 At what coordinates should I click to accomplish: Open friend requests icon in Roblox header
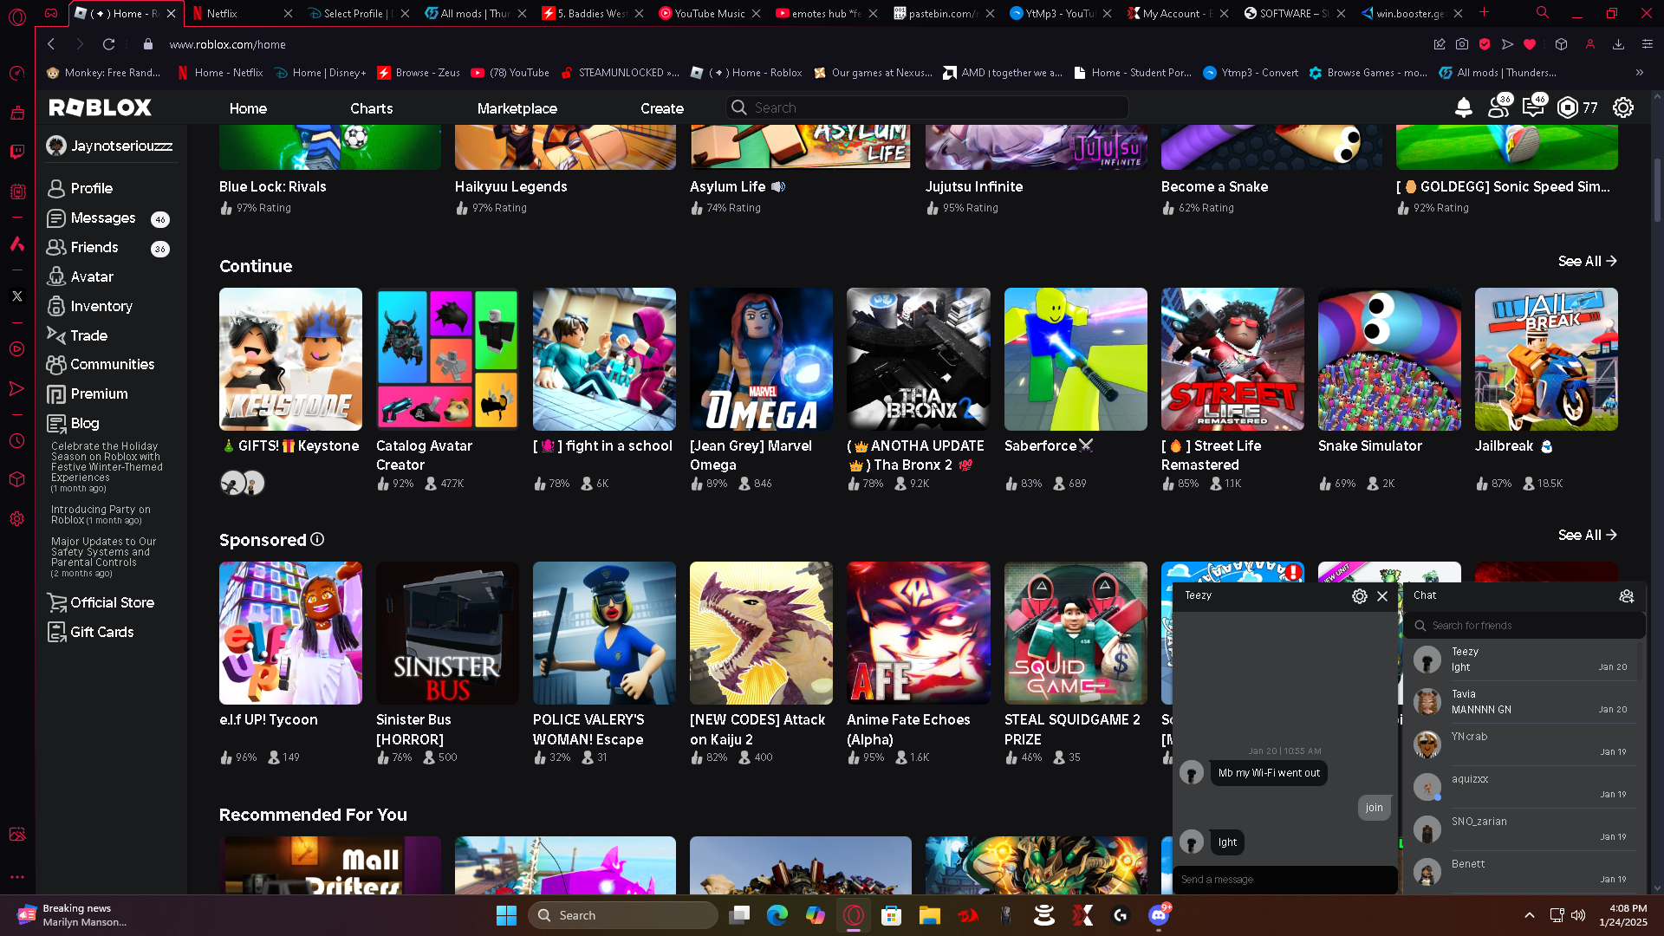(1498, 107)
